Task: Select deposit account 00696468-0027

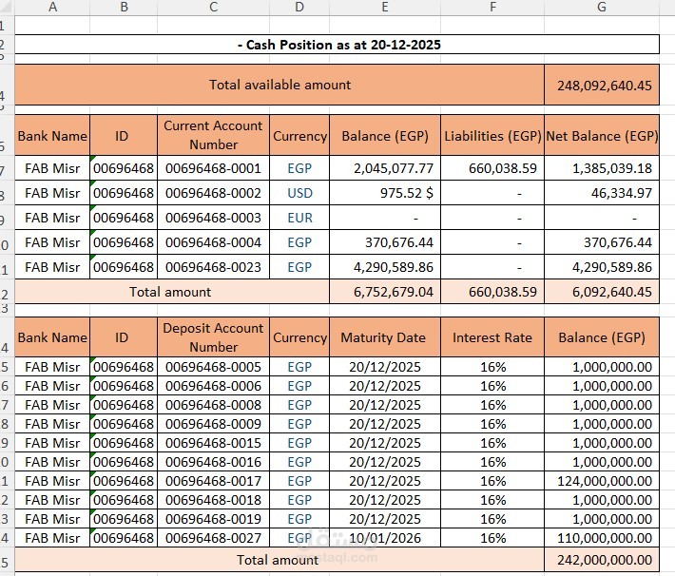Action: pyautogui.click(x=214, y=538)
